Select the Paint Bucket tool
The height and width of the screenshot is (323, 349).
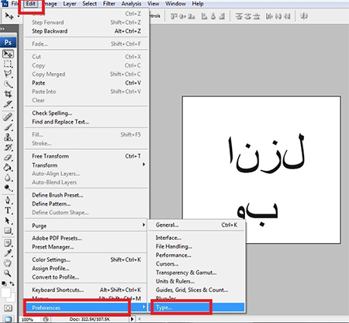8,168
